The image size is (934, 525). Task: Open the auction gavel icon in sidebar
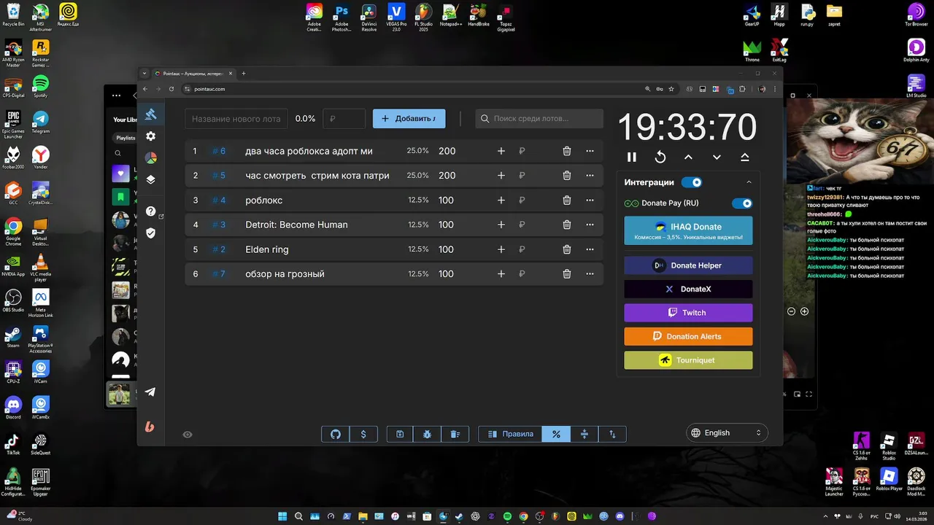[150, 114]
